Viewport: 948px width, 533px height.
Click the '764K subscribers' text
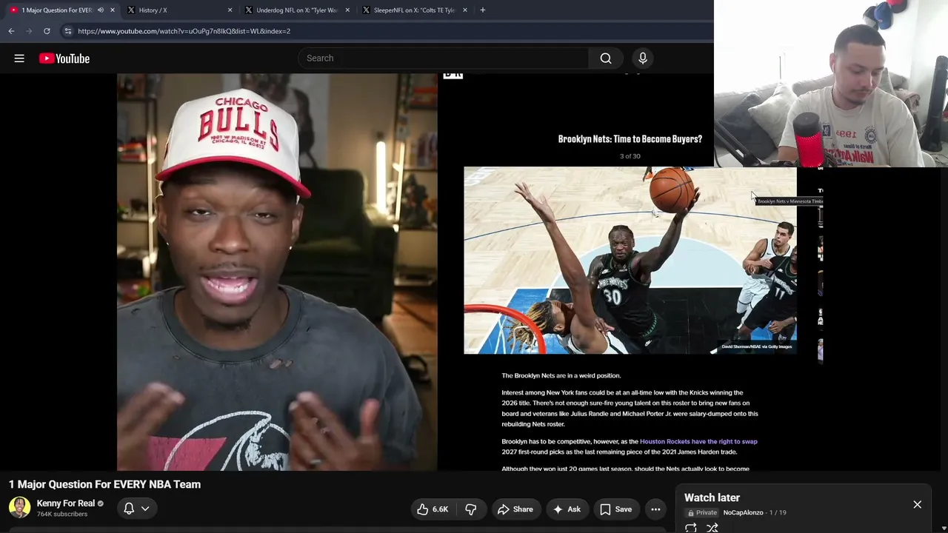pyautogui.click(x=62, y=514)
